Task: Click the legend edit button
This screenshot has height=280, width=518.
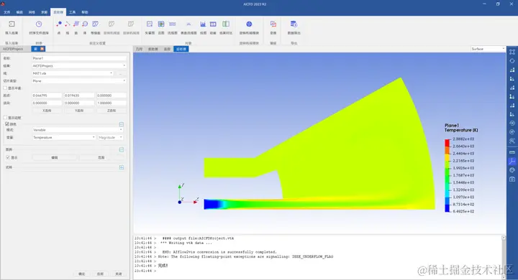Action: point(55,158)
